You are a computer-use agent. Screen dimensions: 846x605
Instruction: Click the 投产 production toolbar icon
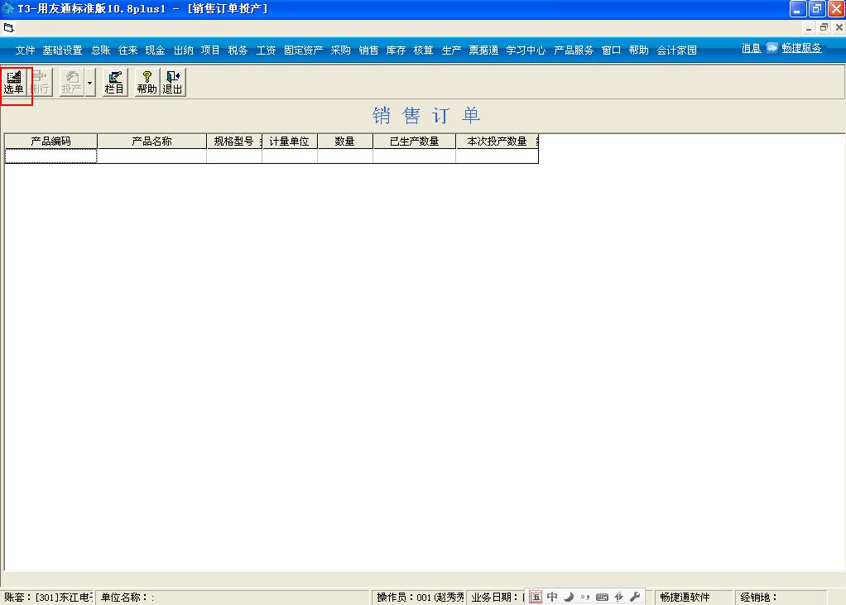click(x=71, y=82)
